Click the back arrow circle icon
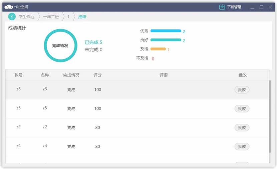The height and width of the screenshot is (169, 277). click(12, 17)
